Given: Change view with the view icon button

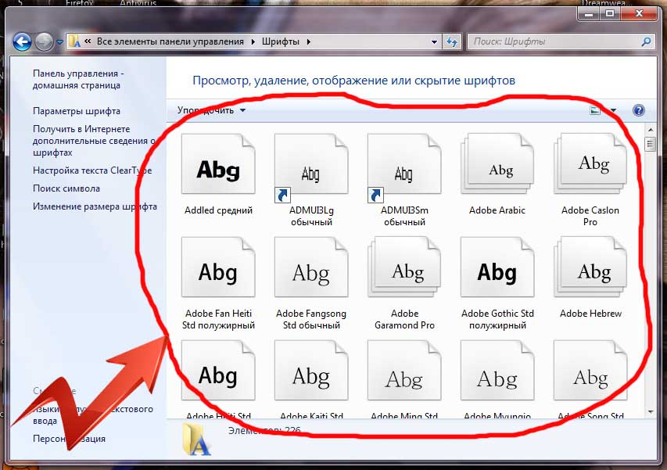Looking at the screenshot, I should (x=595, y=110).
